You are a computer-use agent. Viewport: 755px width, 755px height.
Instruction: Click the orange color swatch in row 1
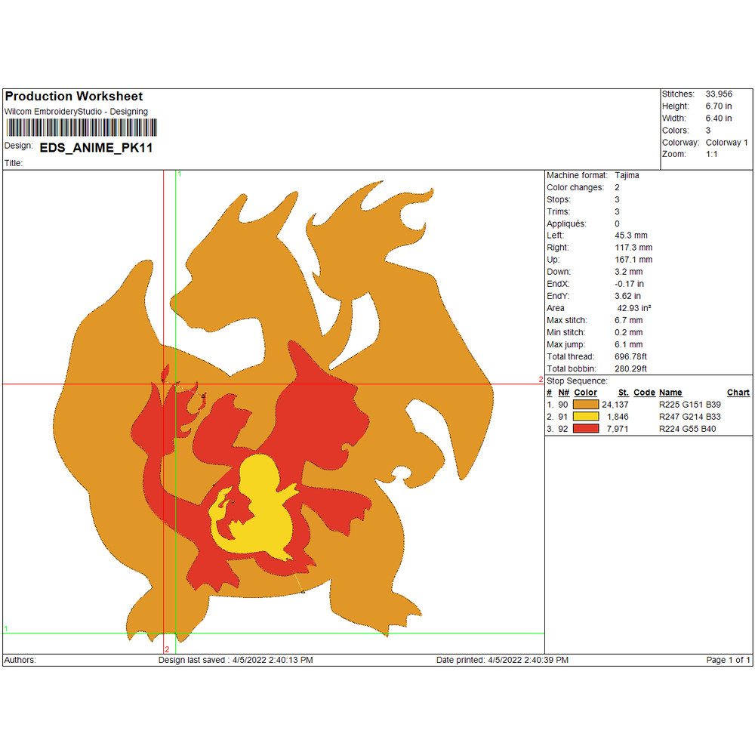click(x=587, y=405)
